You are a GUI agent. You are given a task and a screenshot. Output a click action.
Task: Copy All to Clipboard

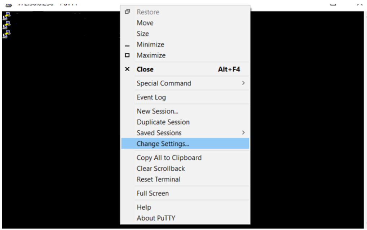click(169, 158)
